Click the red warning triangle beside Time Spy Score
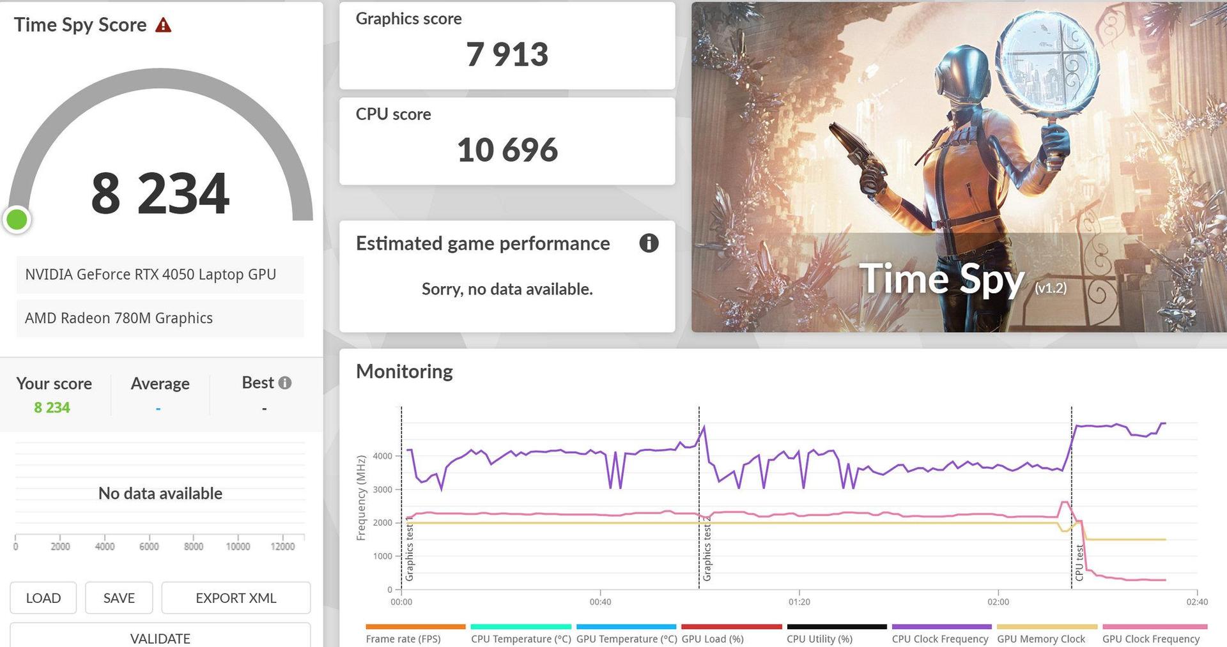The width and height of the screenshot is (1227, 647). [164, 25]
